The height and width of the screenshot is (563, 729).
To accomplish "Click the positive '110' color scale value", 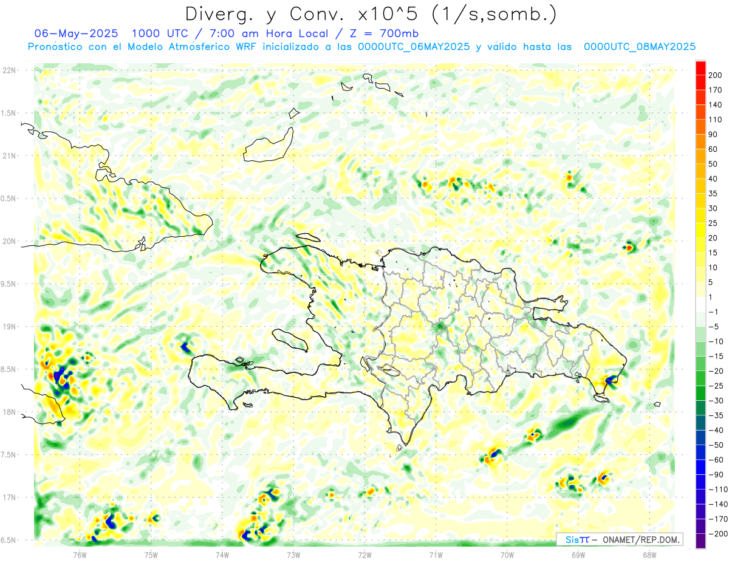I will coord(716,120).
